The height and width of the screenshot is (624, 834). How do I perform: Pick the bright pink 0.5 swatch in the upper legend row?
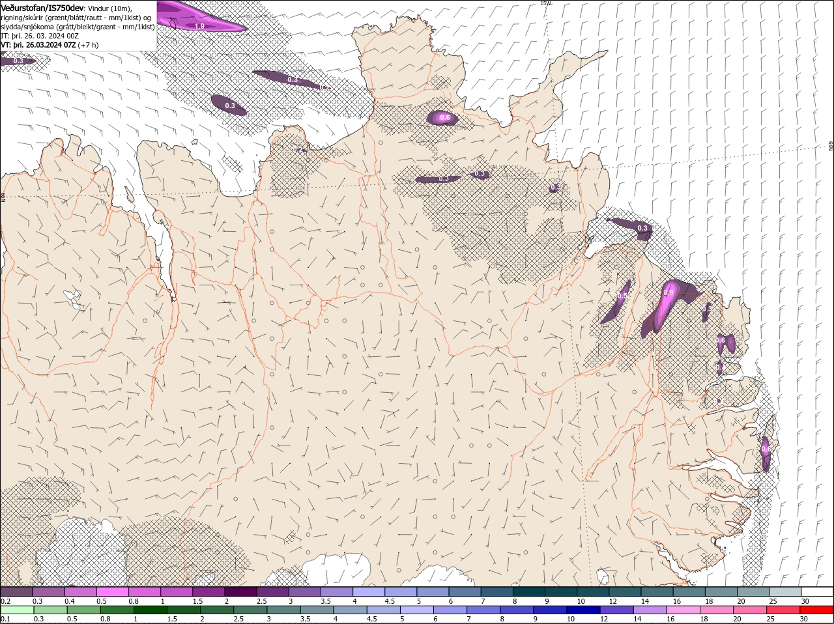coord(112,591)
